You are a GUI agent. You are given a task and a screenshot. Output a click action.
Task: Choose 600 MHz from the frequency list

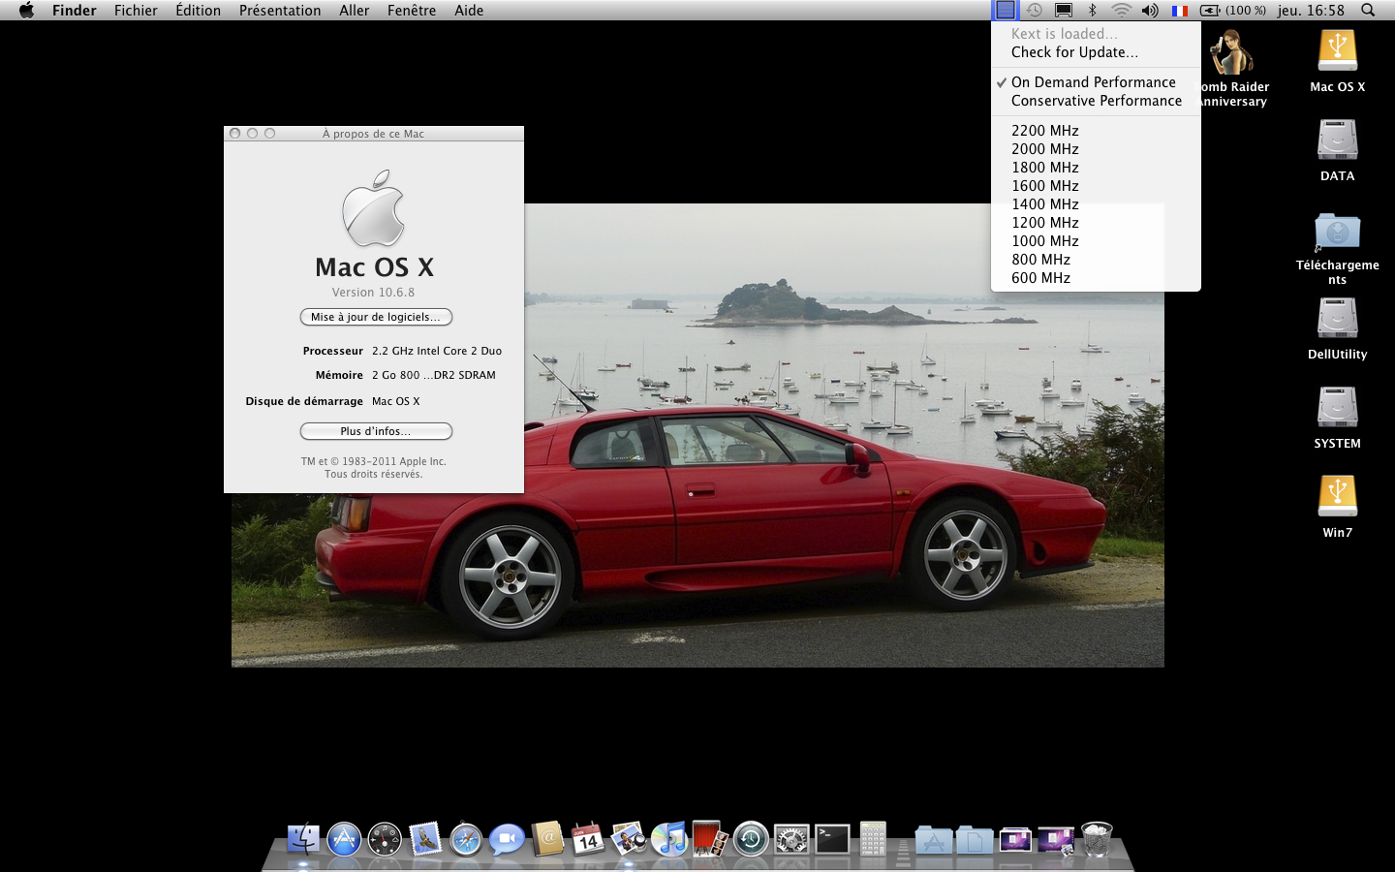pyautogui.click(x=1040, y=278)
